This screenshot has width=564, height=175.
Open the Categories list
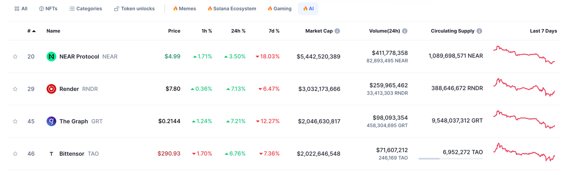point(85,8)
